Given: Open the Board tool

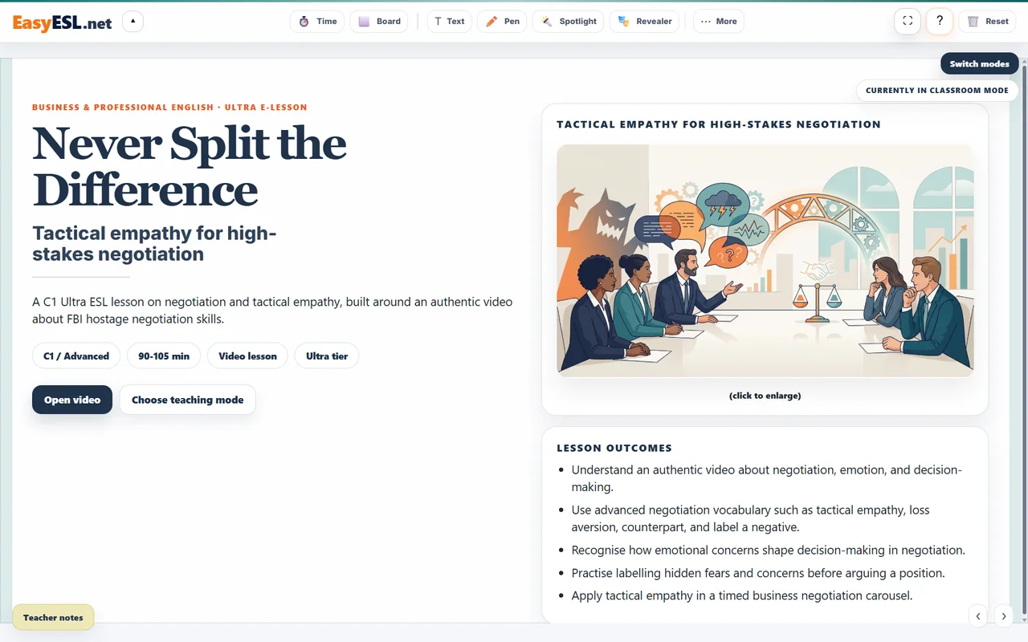Looking at the screenshot, I should coord(379,22).
